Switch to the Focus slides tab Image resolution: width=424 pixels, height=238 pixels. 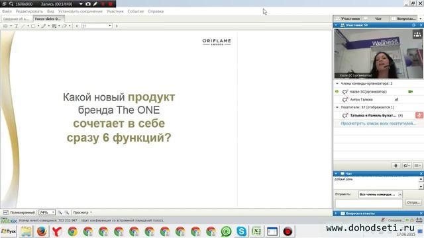48,19
